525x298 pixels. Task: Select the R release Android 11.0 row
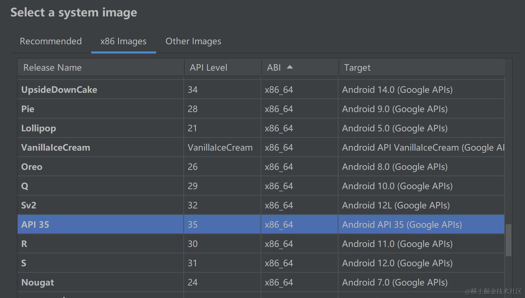261,244
